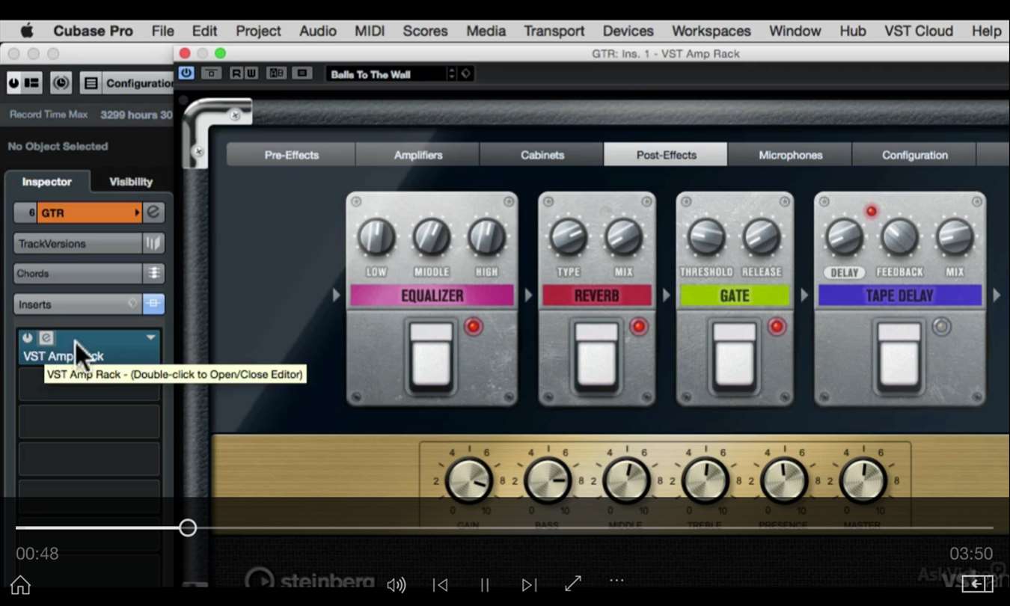Open the Devices menu

(628, 31)
